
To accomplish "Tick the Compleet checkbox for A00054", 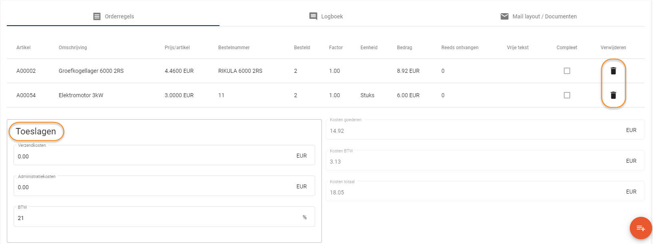I will (567, 95).
